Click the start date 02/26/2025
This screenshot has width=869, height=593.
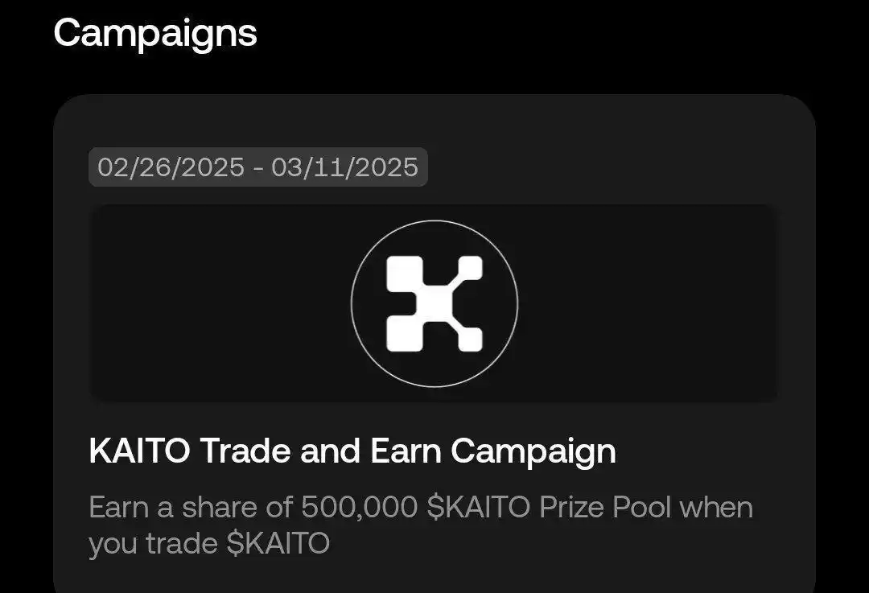point(171,167)
